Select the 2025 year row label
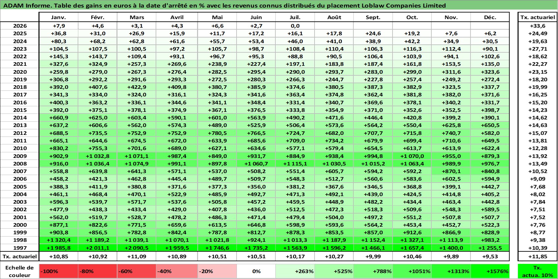The image size is (558, 279). click(x=20, y=34)
